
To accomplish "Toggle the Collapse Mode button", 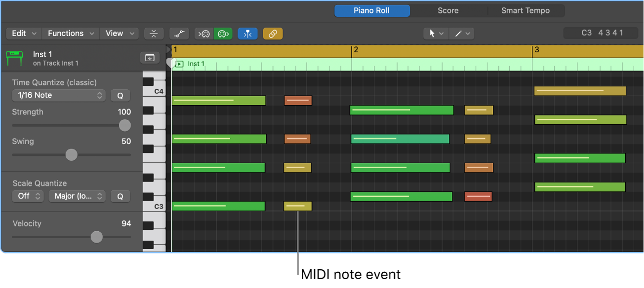I will coord(154,34).
